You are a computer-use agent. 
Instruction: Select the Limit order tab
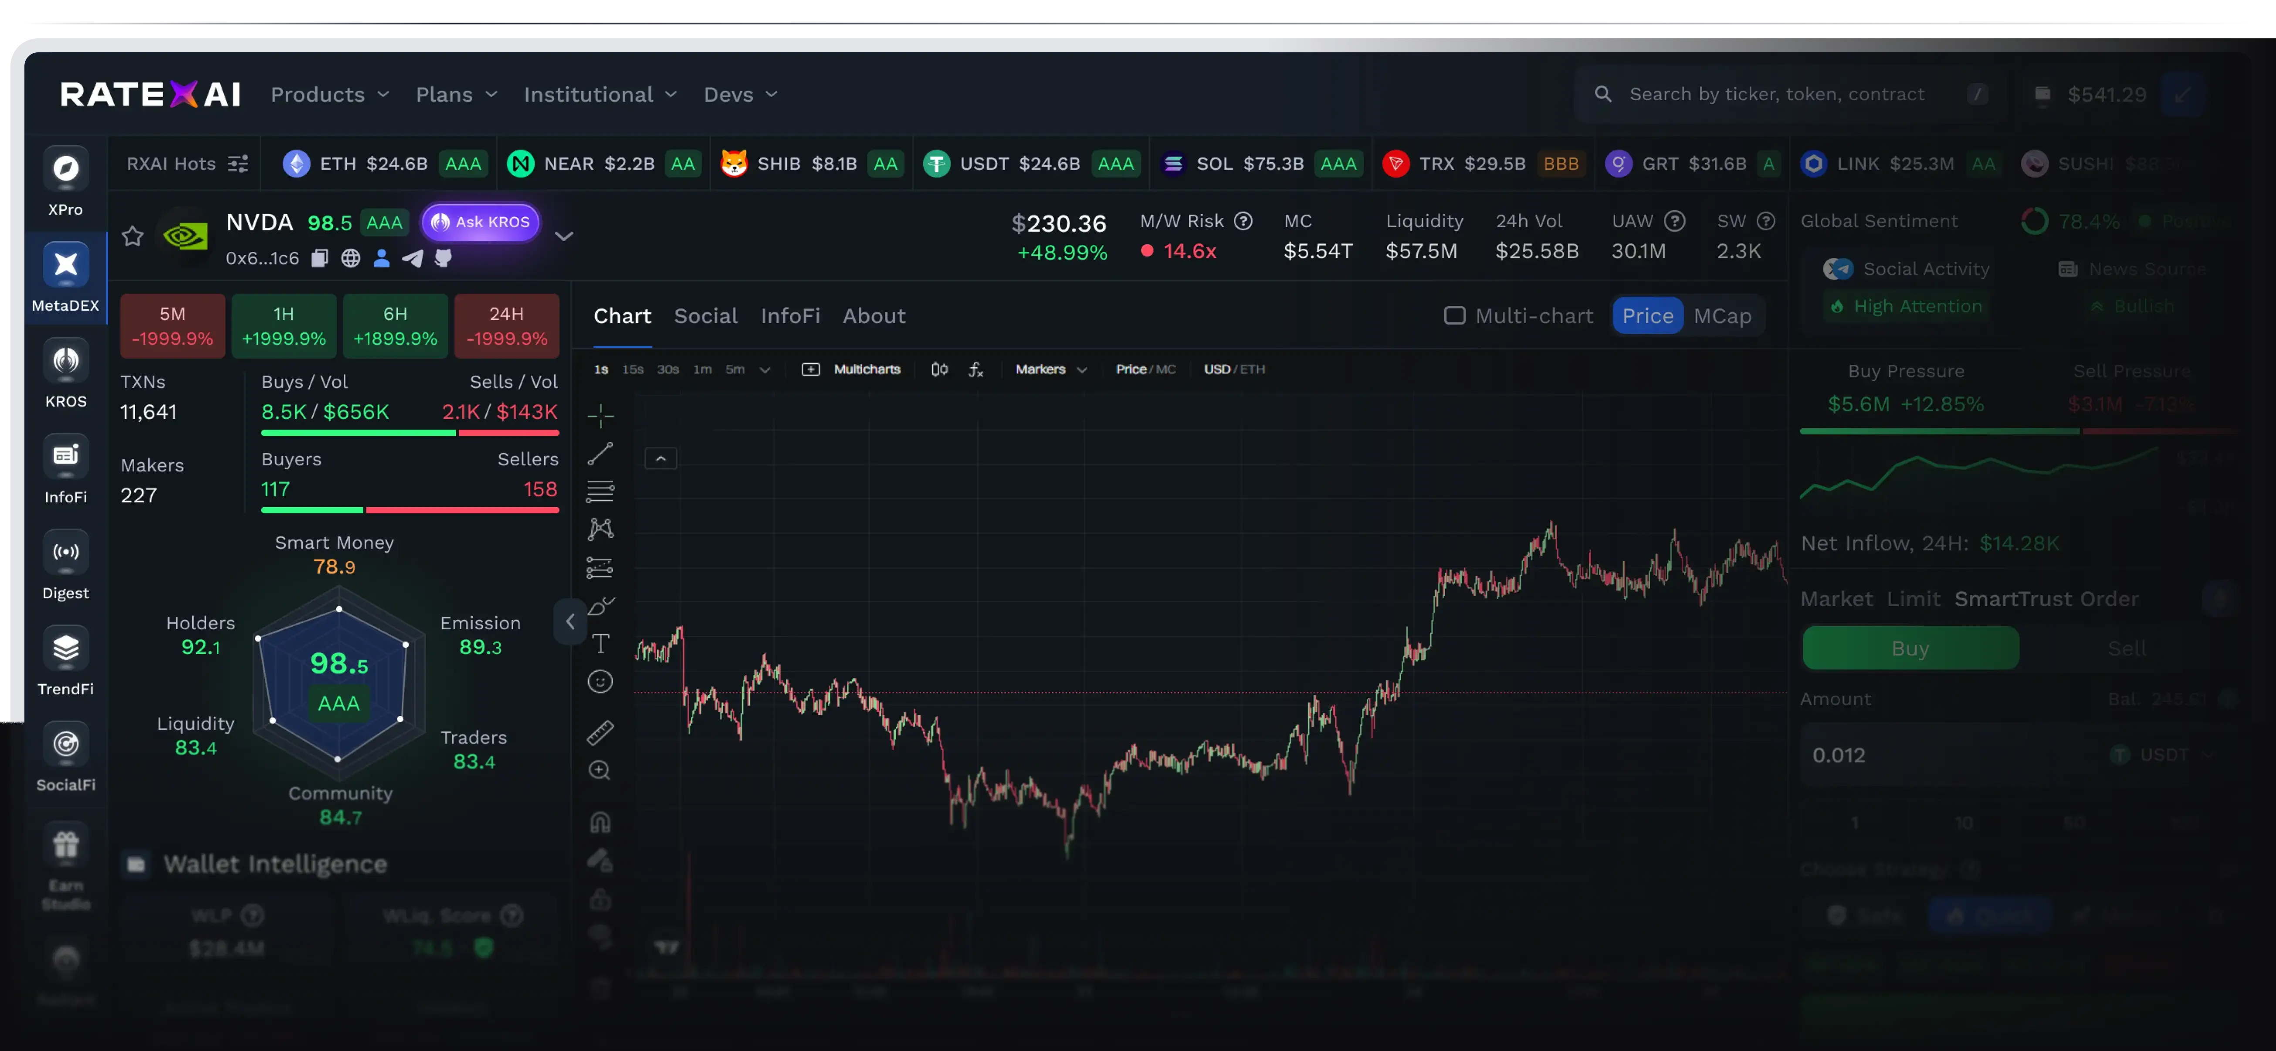(1913, 599)
